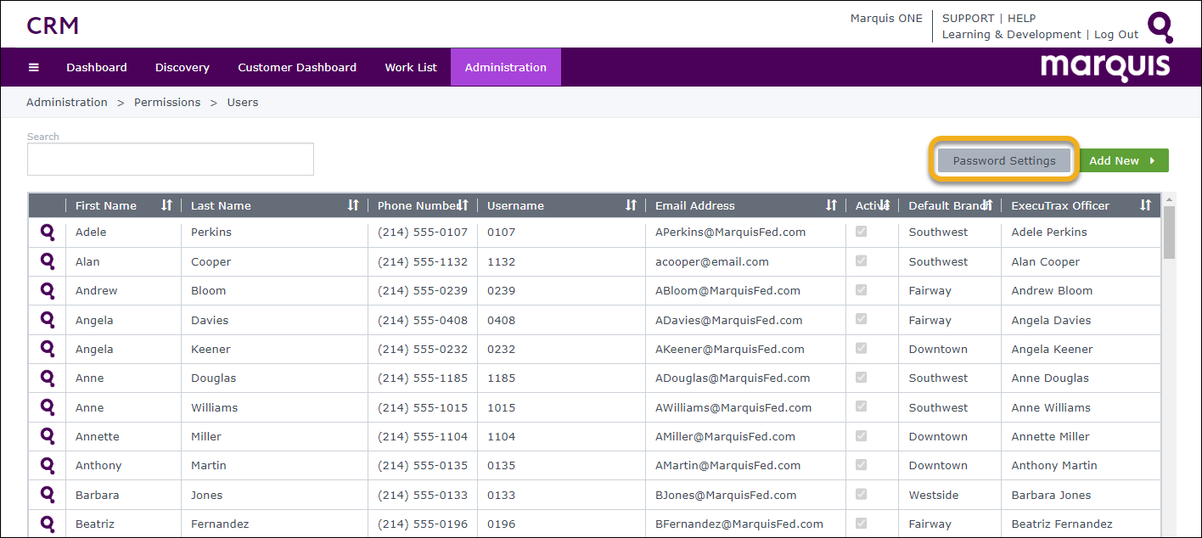Open Anthony Martin's row Q icon
The width and height of the screenshot is (1202, 538).
click(x=48, y=465)
